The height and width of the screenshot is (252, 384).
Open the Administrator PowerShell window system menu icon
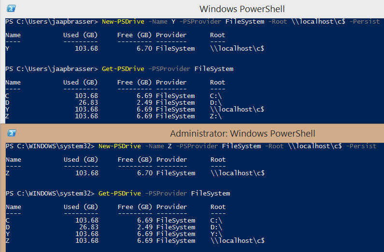tap(12, 133)
